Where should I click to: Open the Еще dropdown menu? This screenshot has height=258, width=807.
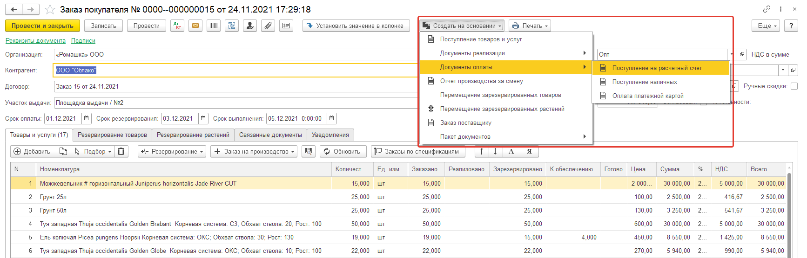[x=766, y=26]
